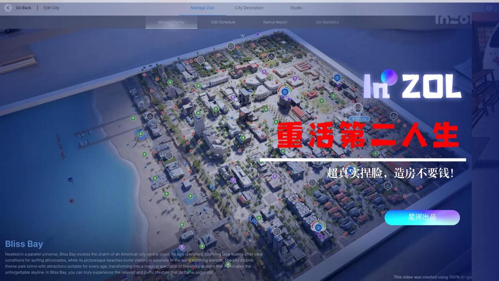Viewport: 499px width, 281px height.
Task: Select the green pin overlapping the description paragraph
Action: [x=228, y=265]
